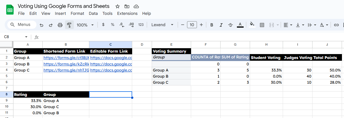Open the borders tool
The image size is (344, 118).
point(262,25)
